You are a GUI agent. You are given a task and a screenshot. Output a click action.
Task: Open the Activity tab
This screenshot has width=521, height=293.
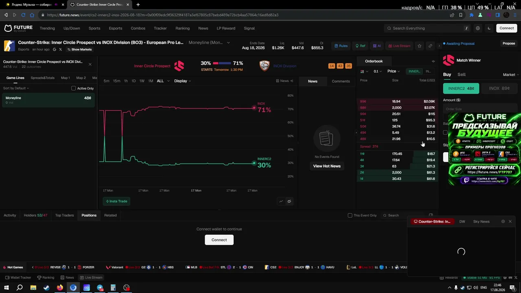[x=10, y=215]
